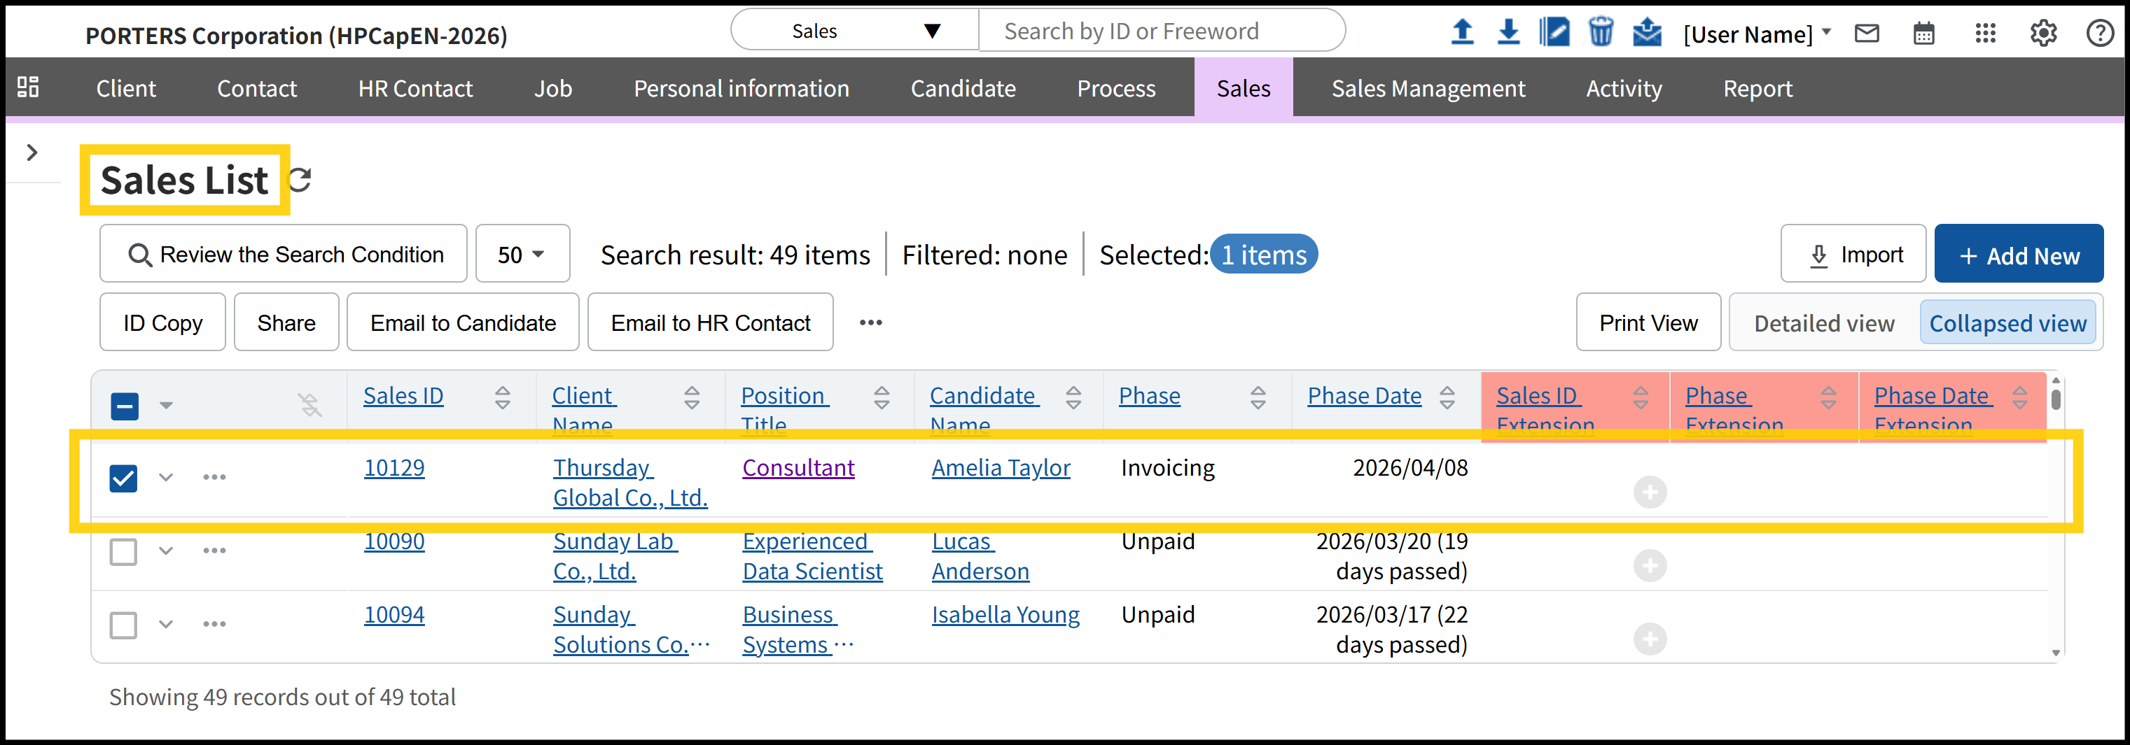Screen dimensions: 2130x745
Task: Open the Sales Management tab
Action: click(x=1427, y=88)
